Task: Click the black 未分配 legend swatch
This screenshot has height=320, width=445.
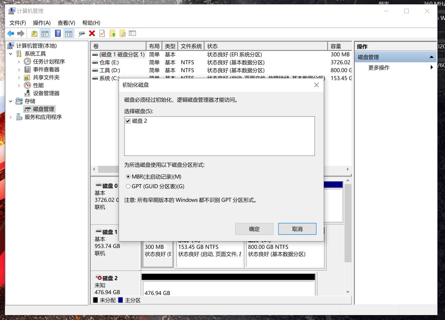Action: coord(96,300)
